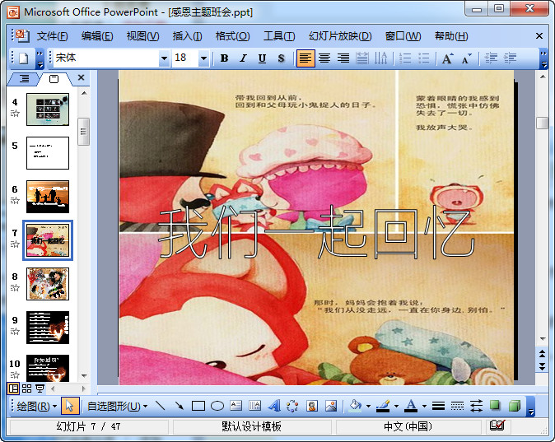Open 帮助(H) menu

pyautogui.click(x=451, y=36)
